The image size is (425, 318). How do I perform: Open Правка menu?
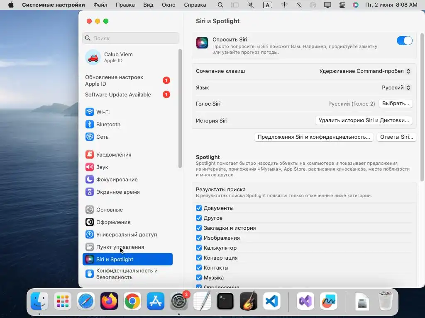pyautogui.click(x=125, y=5)
